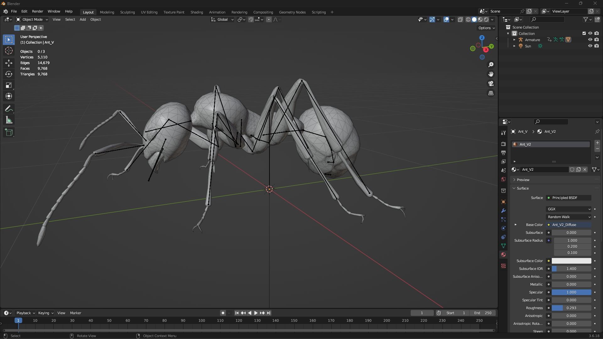Toggle camera view icon
Screen dimensions: 603x339
click(x=491, y=84)
